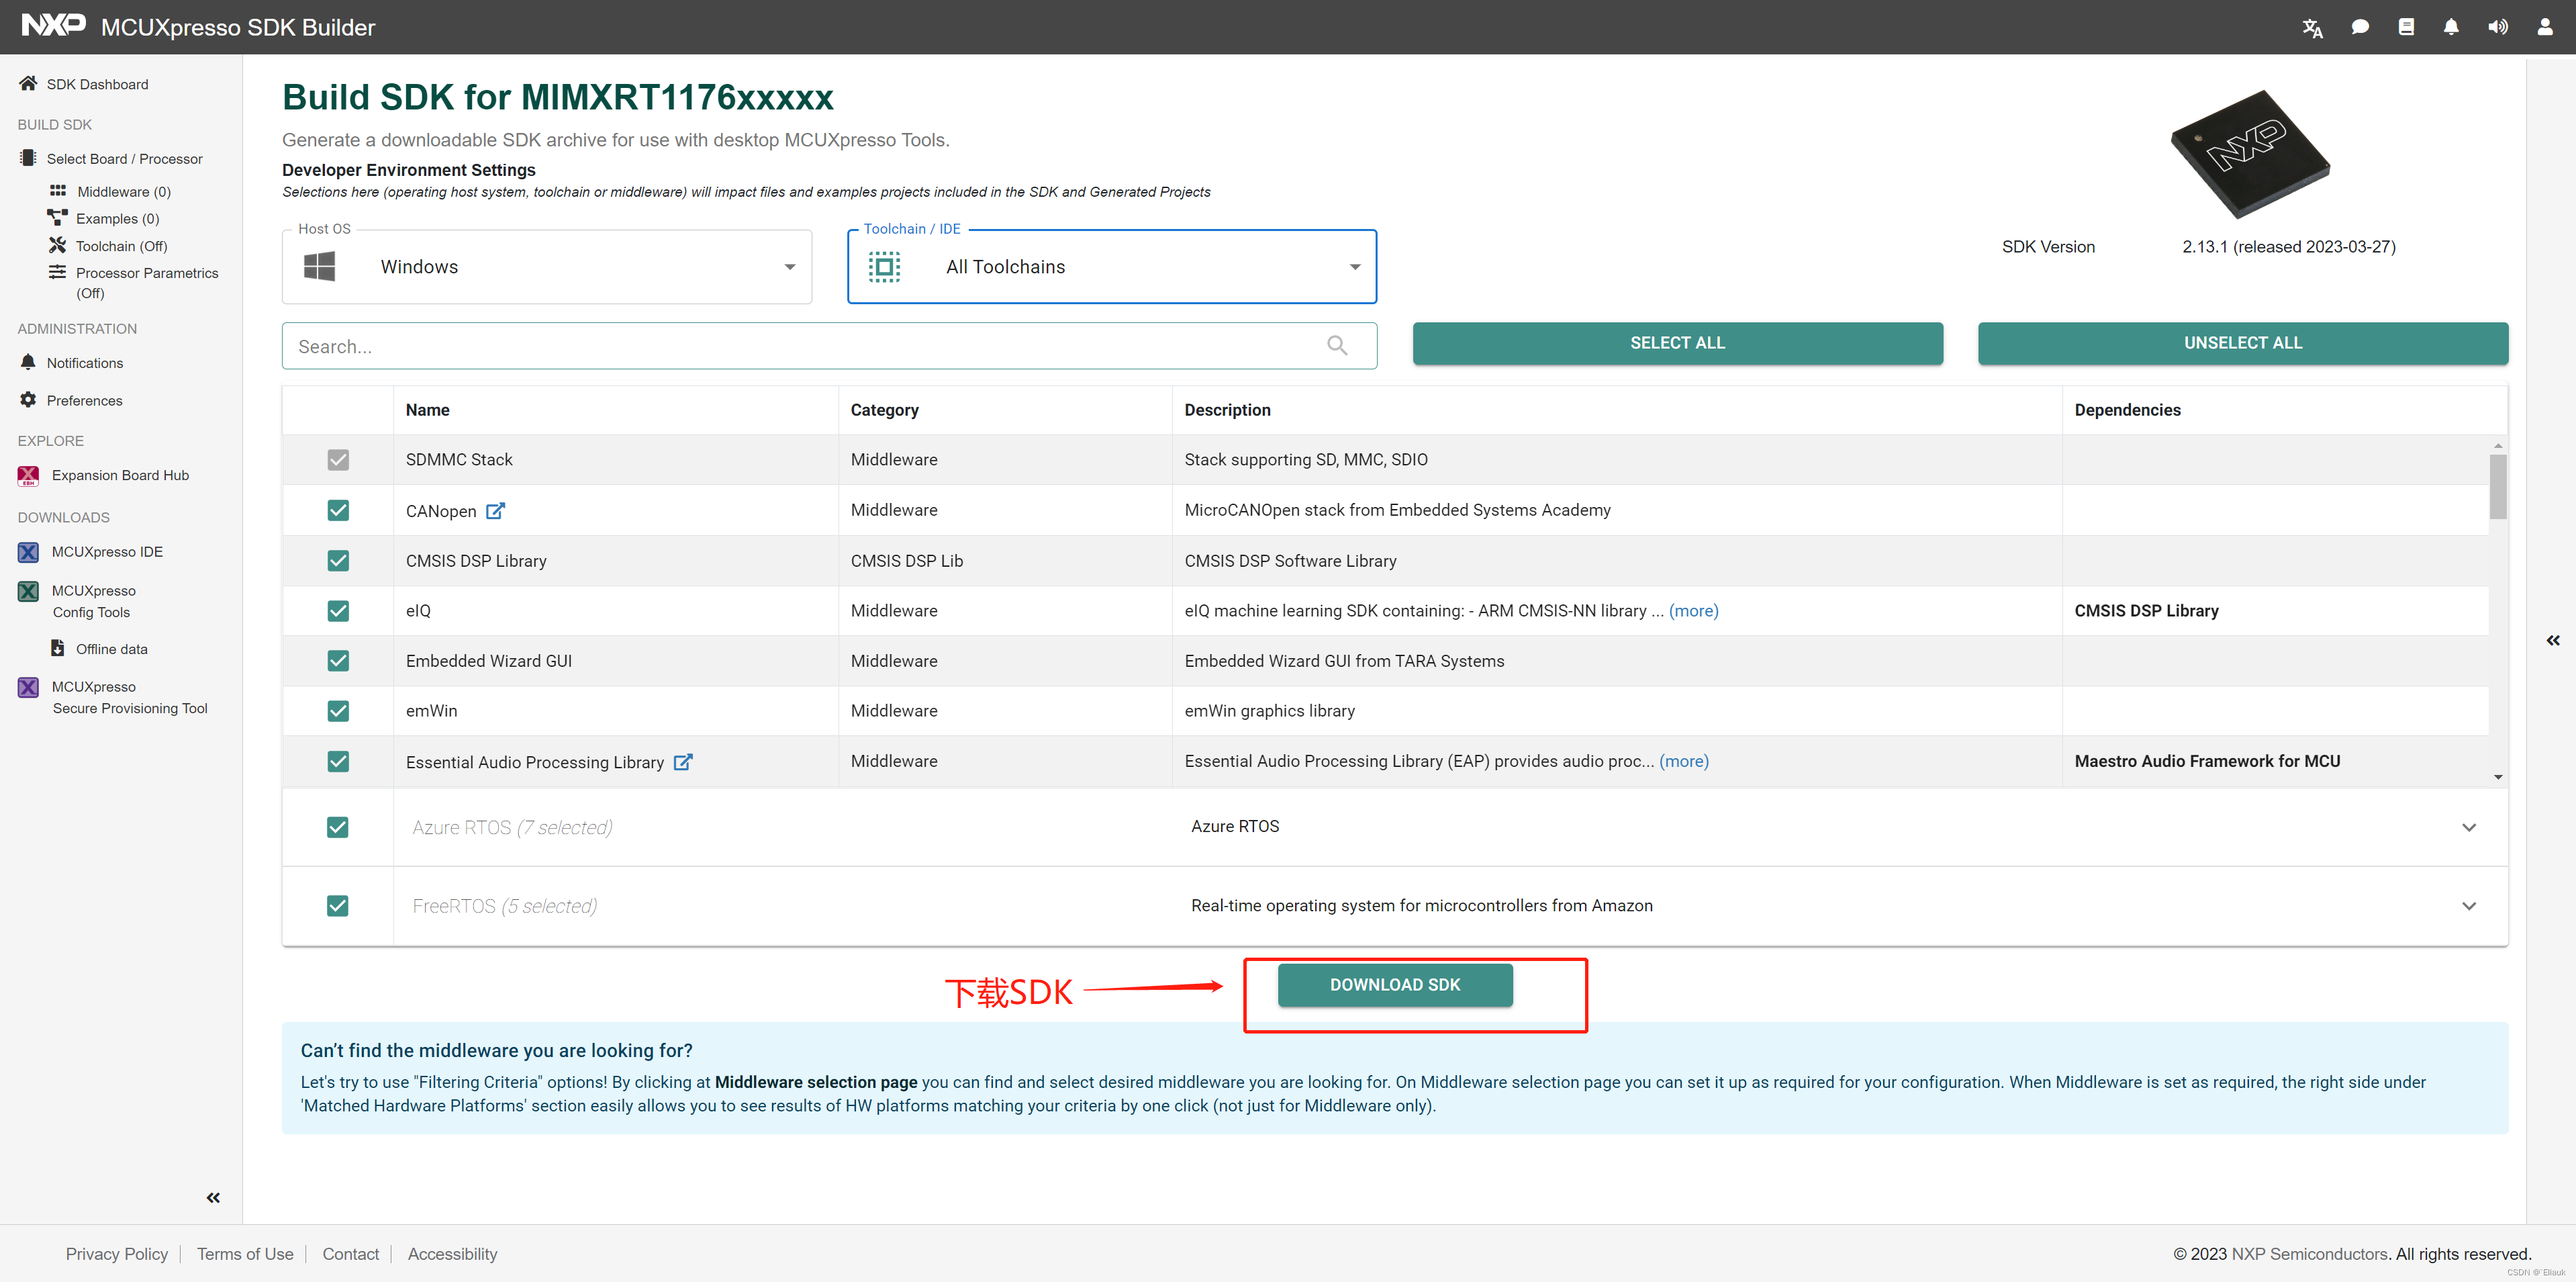Expand the Azure RTOS selection row
2576x1282 pixels.
[x=2469, y=827]
